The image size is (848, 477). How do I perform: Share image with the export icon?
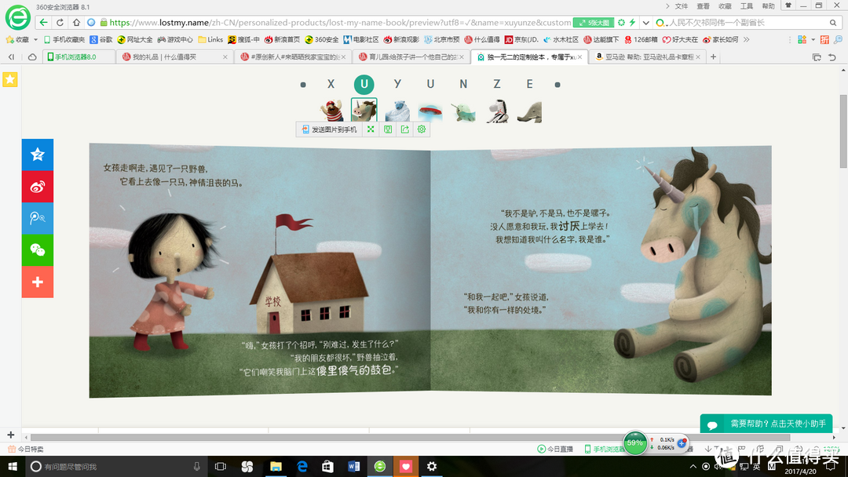(404, 129)
